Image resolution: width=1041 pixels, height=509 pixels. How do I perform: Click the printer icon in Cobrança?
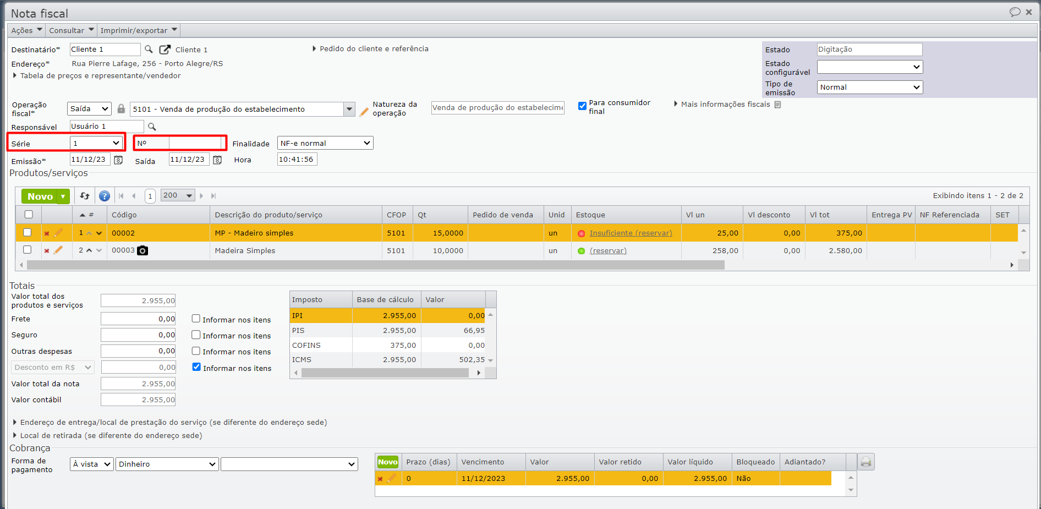click(x=866, y=462)
